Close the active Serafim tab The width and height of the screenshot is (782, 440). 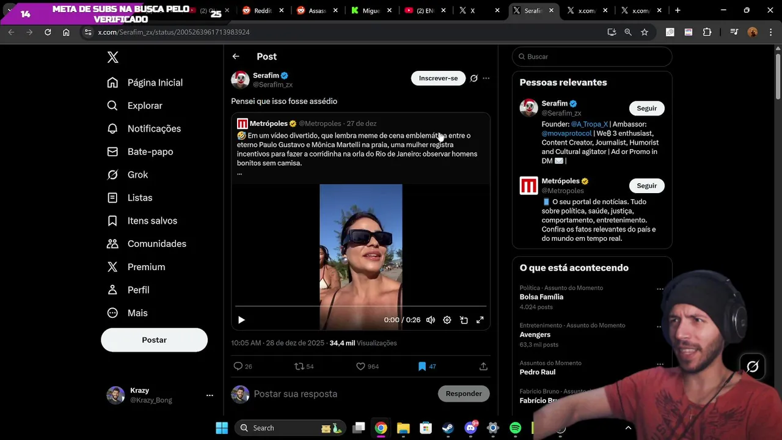pos(551,10)
